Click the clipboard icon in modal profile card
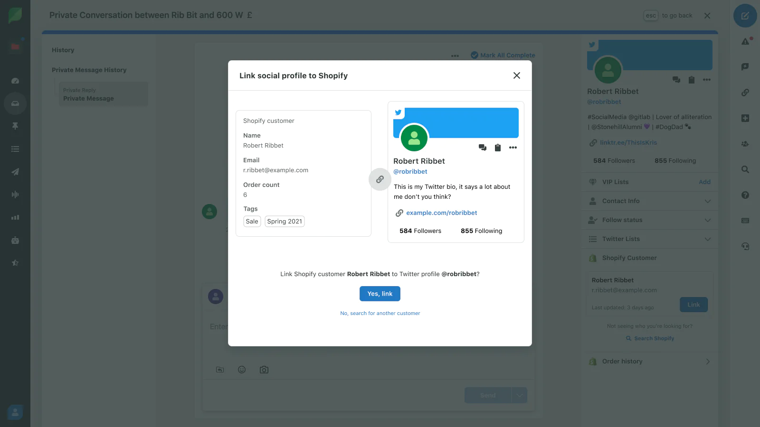This screenshot has height=427, width=760. point(498,148)
